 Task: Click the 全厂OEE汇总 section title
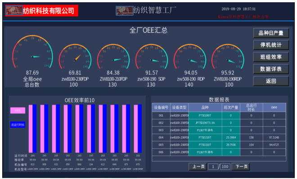148,30
